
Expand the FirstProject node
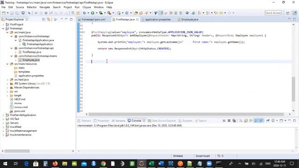pos(3,24)
